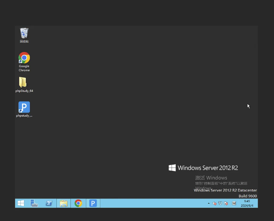Viewport: 274px width, 221px height.
Task: Select the phpstudy shortcut with blue P icon
Action: click(x=24, y=107)
